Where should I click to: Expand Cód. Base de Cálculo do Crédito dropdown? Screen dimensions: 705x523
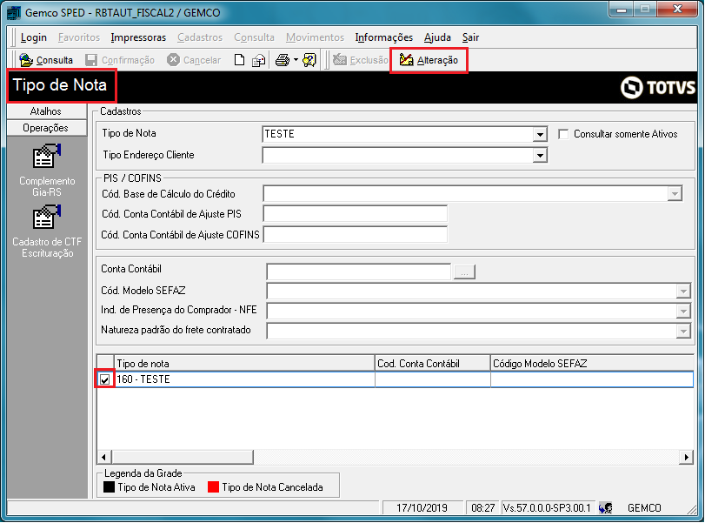pos(675,194)
